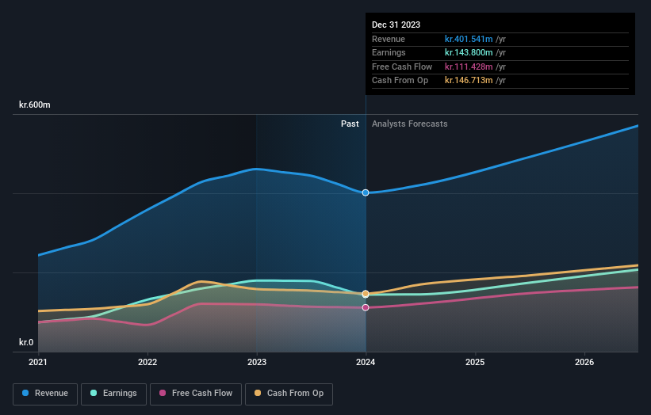Viewport: 651px width, 415px height.
Task: Click the Earnings value kr.143.800m
Action: click(469, 52)
